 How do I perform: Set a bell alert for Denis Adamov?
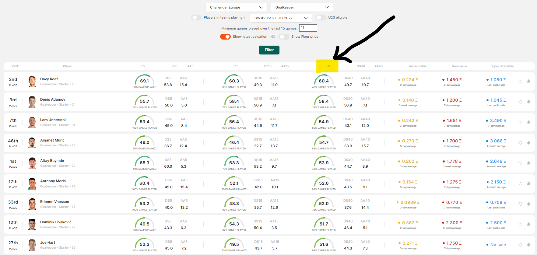click(x=528, y=102)
